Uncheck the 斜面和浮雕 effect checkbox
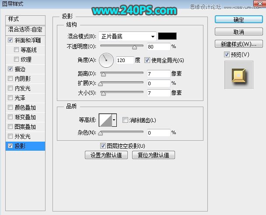266x215 pixels. (10, 40)
